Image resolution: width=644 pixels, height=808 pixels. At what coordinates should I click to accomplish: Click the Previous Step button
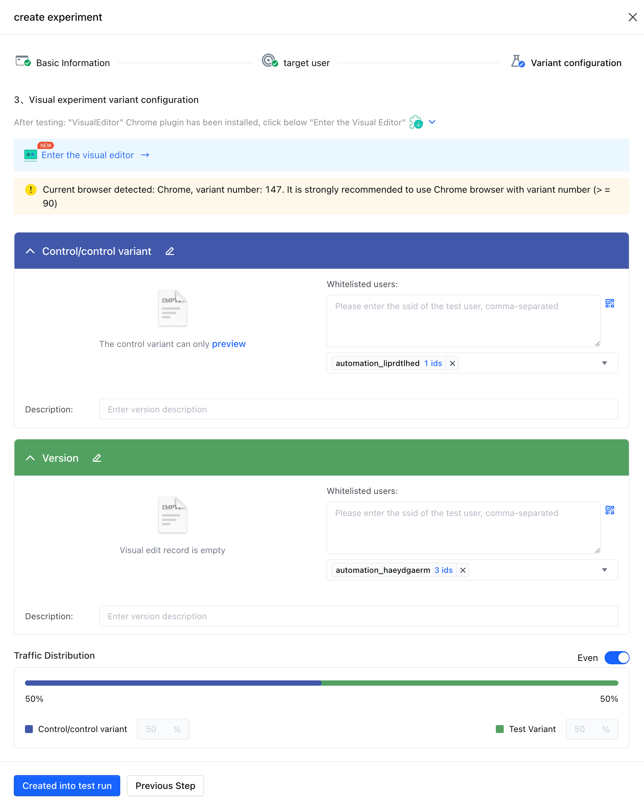point(165,786)
